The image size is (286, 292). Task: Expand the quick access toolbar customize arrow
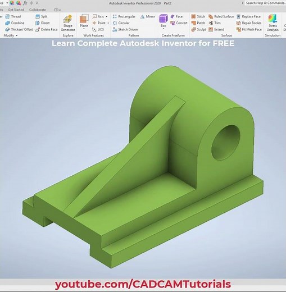37,3
